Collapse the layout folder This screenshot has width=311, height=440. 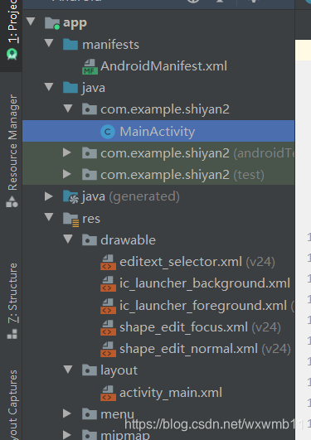click(x=68, y=370)
